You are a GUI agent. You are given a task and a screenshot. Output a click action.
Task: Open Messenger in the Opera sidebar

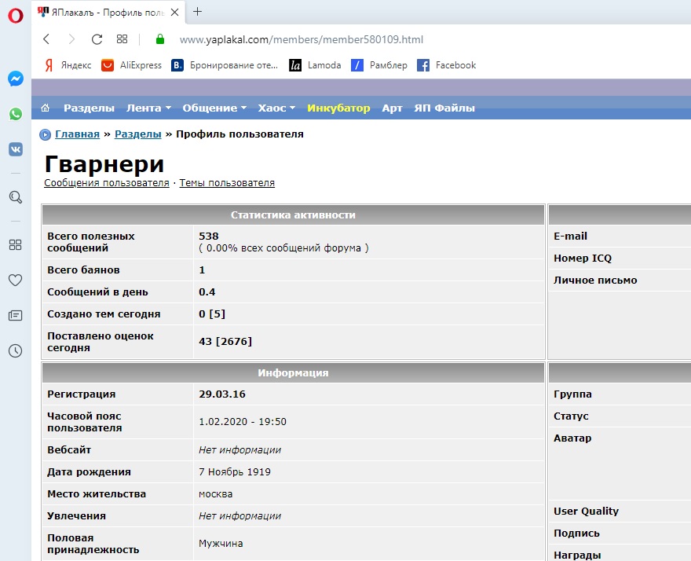[x=16, y=79]
